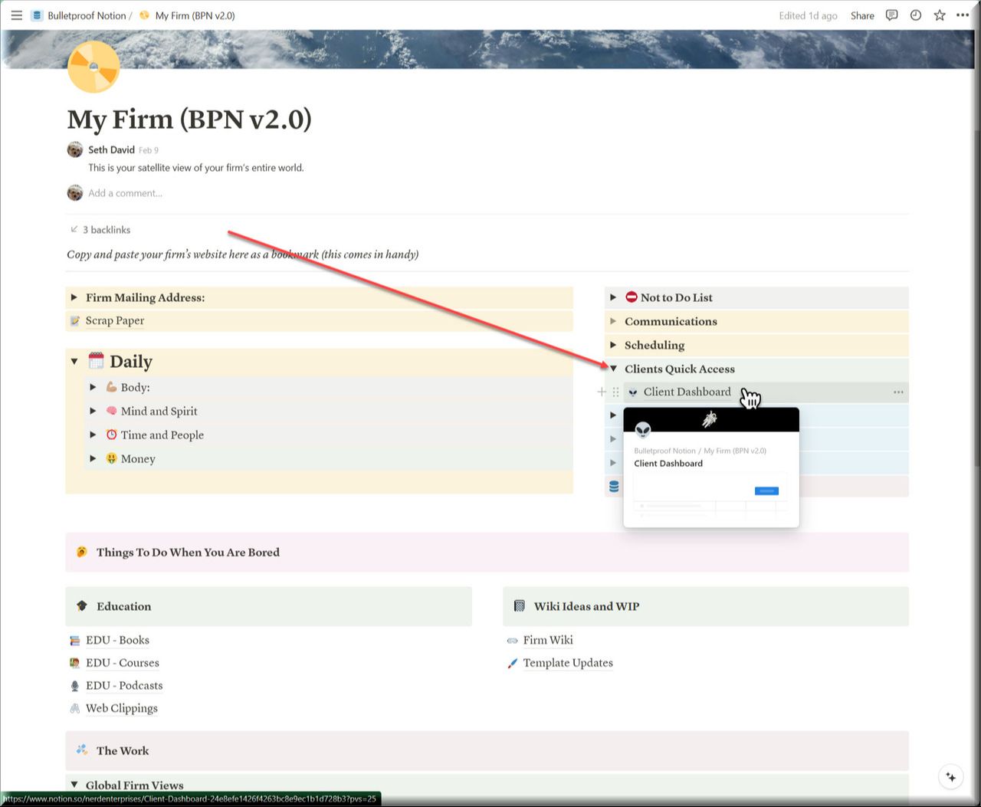
Task: Click The Work heading
Action: pyautogui.click(x=123, y=751)
